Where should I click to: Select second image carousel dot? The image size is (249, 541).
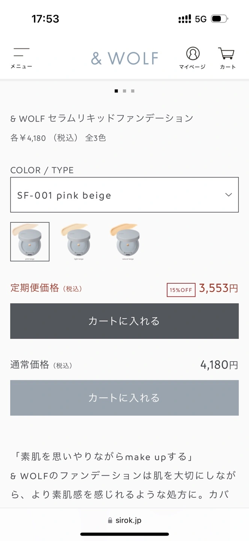(x=124, y=91)
